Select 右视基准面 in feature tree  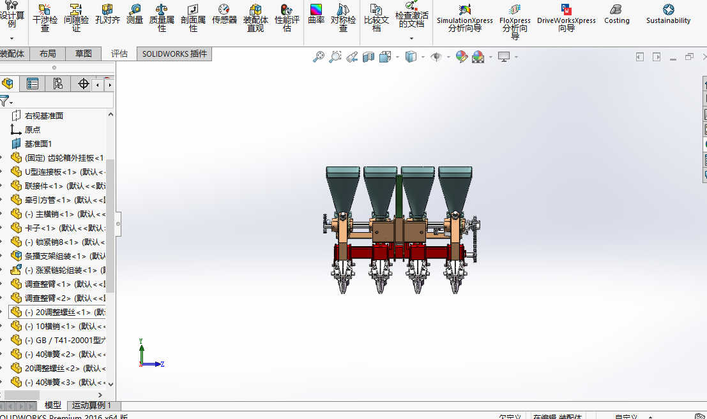click(43, 115)
